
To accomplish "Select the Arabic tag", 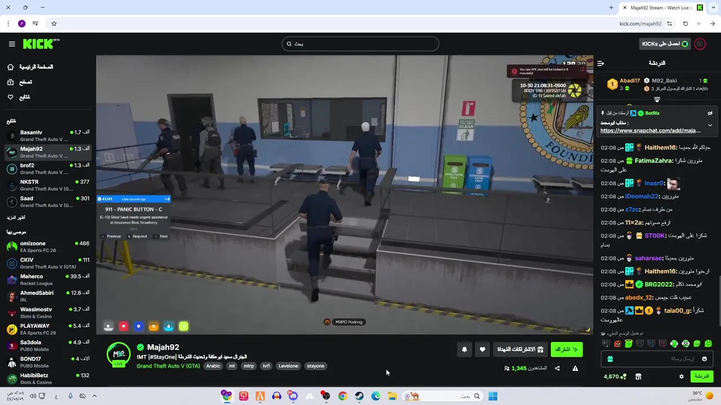I will tap(213, 366).
